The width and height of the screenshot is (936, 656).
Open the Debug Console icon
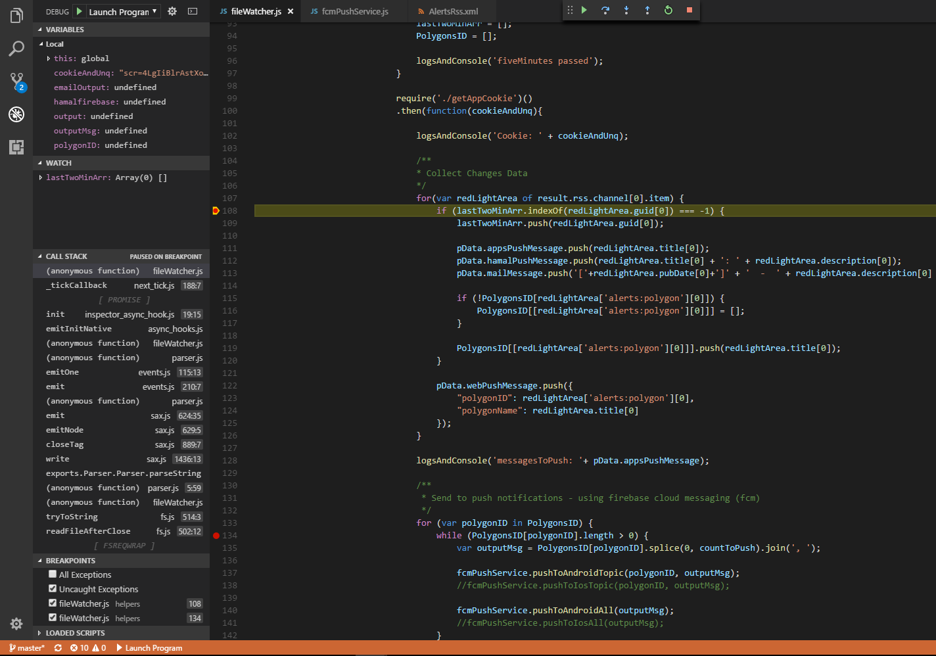point(193,11)
